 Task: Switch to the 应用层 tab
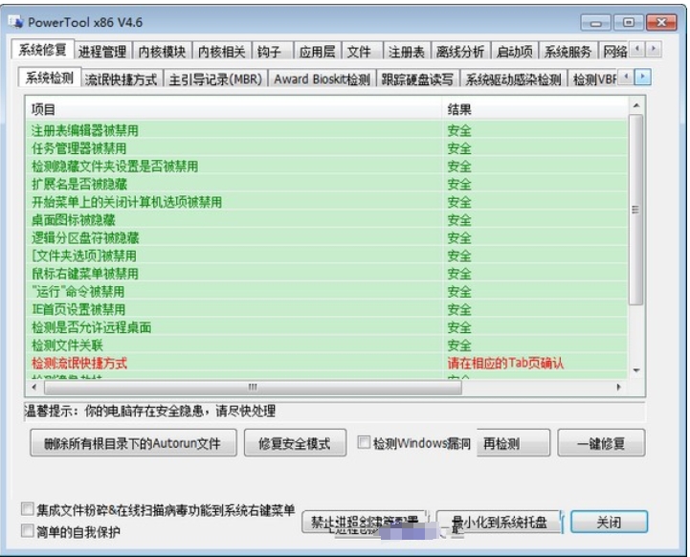[x=317, y=52]
